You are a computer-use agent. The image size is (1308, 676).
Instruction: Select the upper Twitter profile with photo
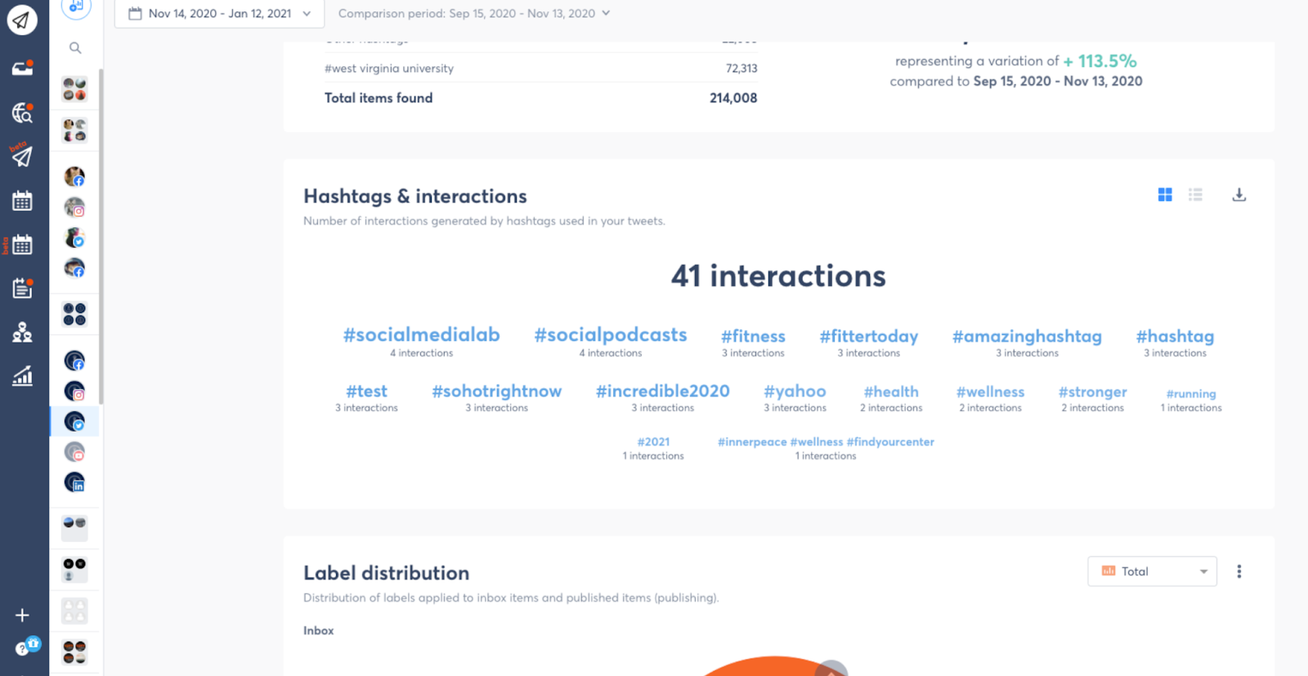click(x=74, y=238)
